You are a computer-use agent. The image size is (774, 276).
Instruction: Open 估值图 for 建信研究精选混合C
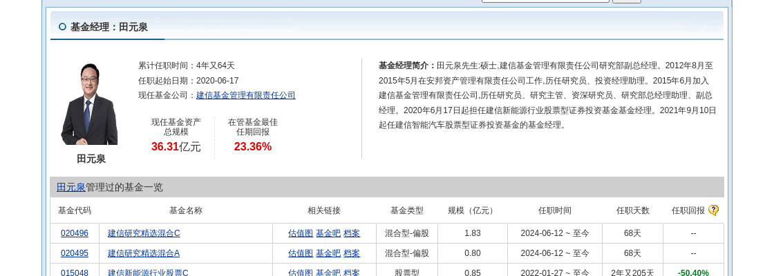(301, 233)
